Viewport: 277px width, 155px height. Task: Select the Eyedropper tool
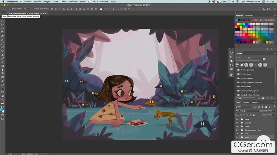click(x=3, y=36)
